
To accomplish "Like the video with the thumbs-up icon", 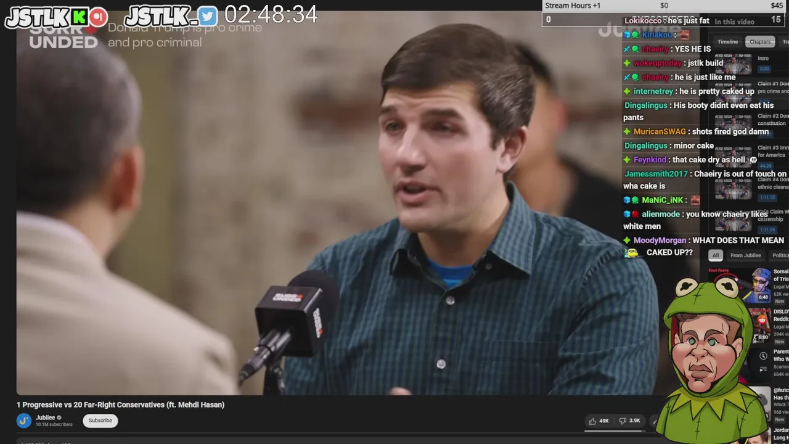I will pyautogui.click(x=592, y=421).
